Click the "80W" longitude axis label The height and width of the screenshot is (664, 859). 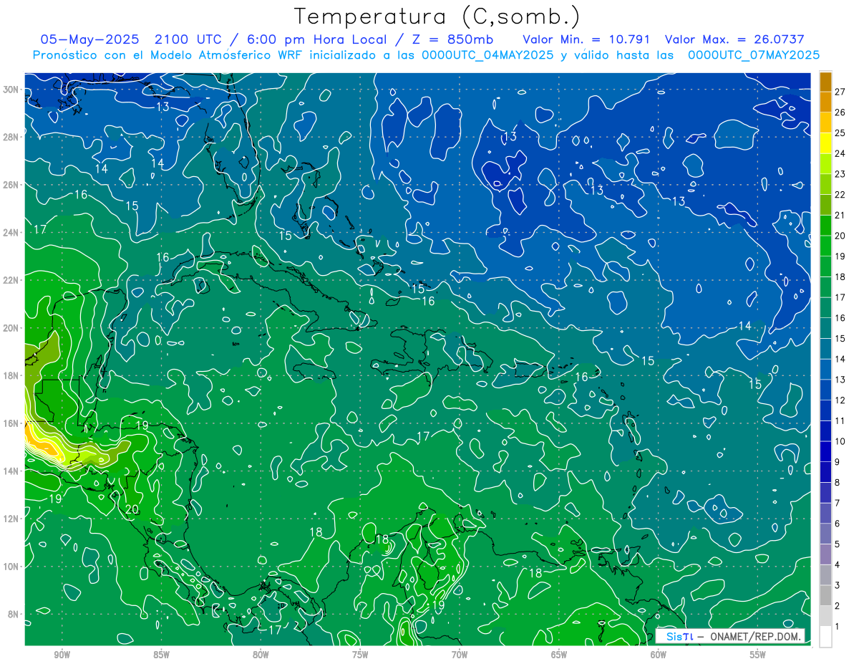(x=261, y=654)
